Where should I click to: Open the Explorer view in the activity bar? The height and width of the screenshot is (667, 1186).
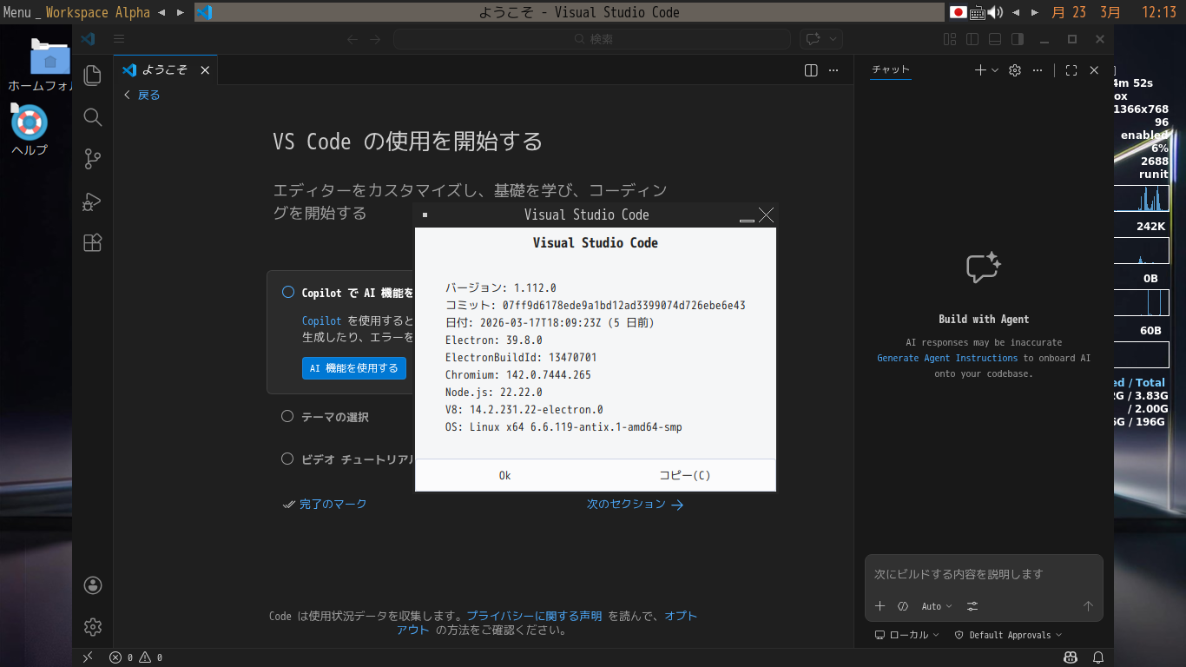pyautogui.click(x=93, y=76)
